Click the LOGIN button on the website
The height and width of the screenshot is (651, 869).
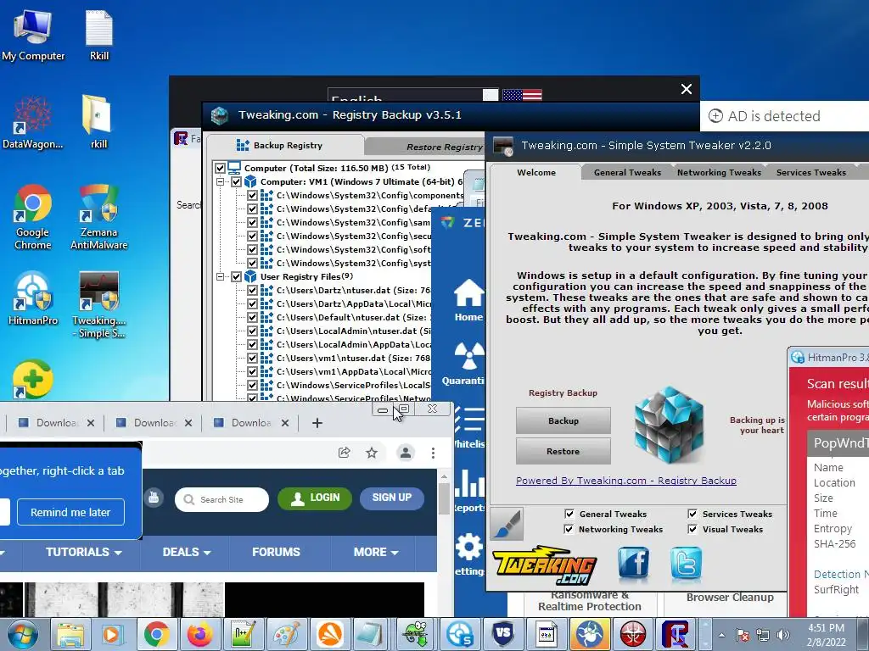point(315,498)
